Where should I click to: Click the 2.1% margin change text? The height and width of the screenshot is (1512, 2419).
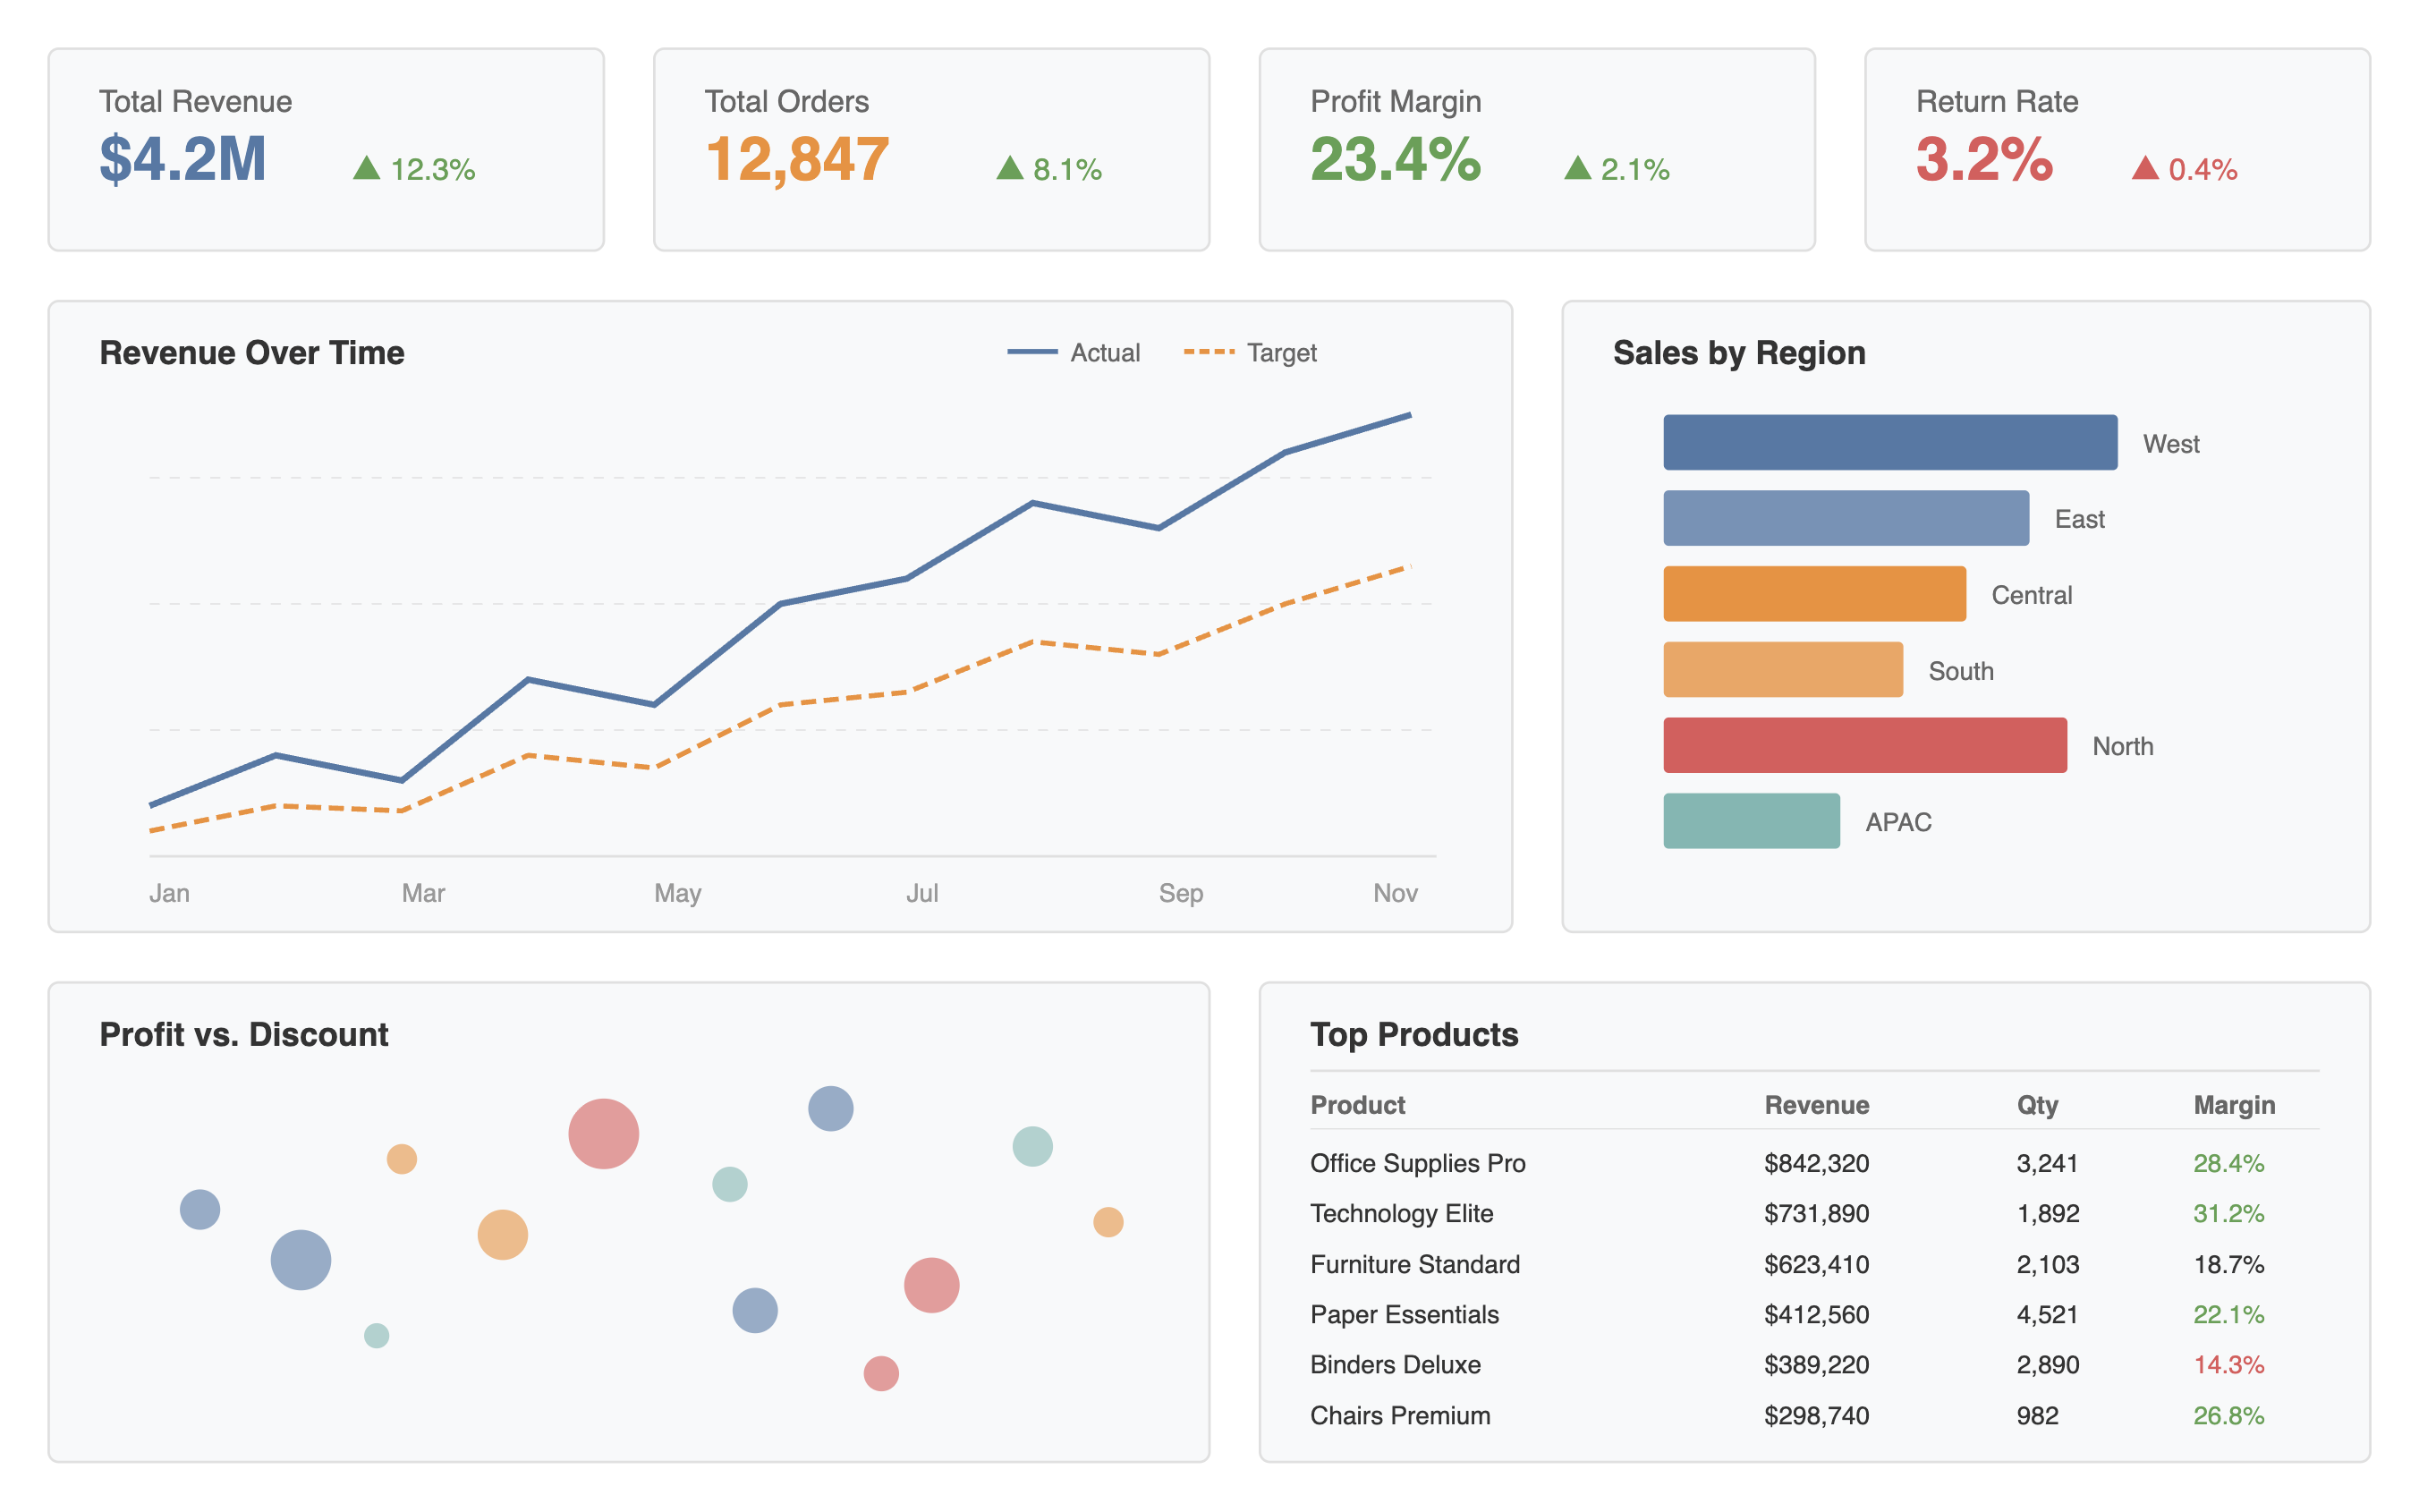(1635, 170)
